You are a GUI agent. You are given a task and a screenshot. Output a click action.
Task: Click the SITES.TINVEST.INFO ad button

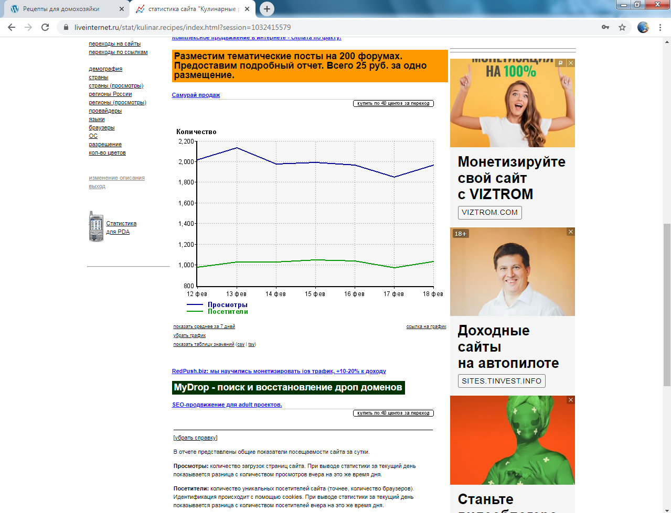coord(501,381)
